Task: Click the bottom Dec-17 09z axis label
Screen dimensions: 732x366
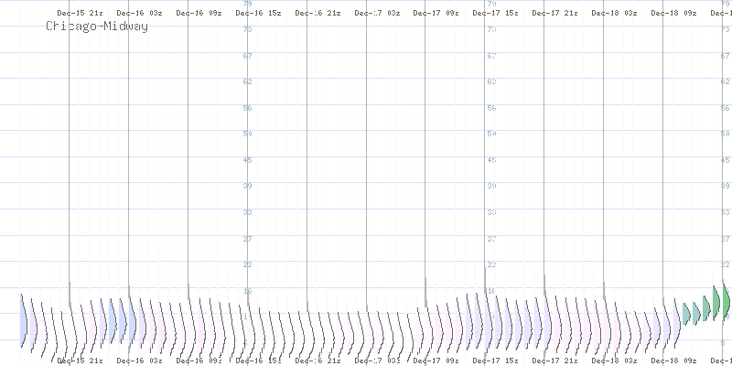Action: click(436, 361)
